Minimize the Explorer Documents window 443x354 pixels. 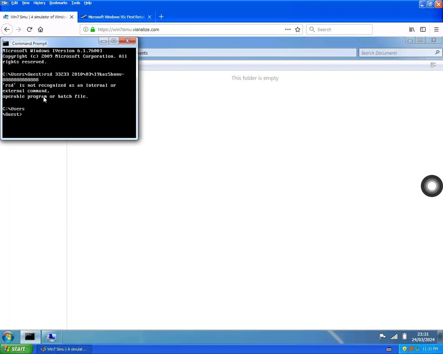[x=410, y=40]
